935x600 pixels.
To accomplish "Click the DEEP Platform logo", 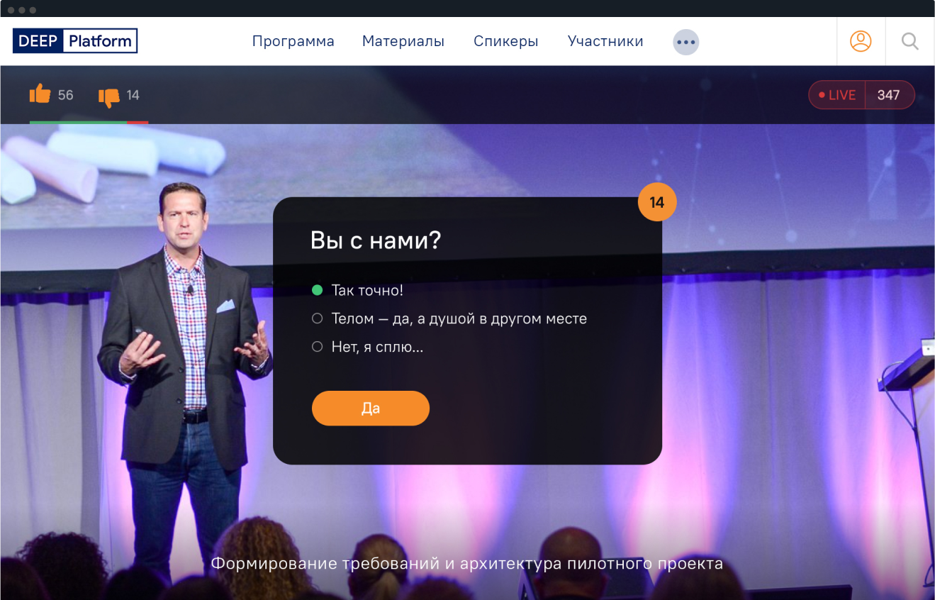I will point(75,41).
